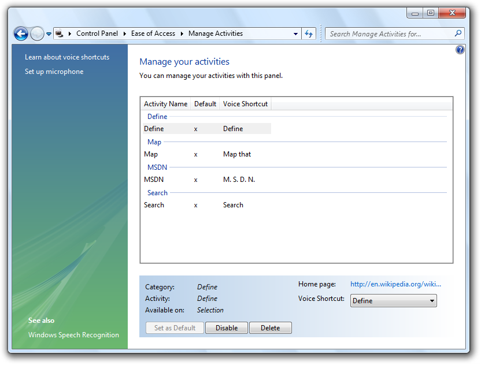
Task: Collapse the Map group header
Action: pyautogui.click(x=154, y=142)
